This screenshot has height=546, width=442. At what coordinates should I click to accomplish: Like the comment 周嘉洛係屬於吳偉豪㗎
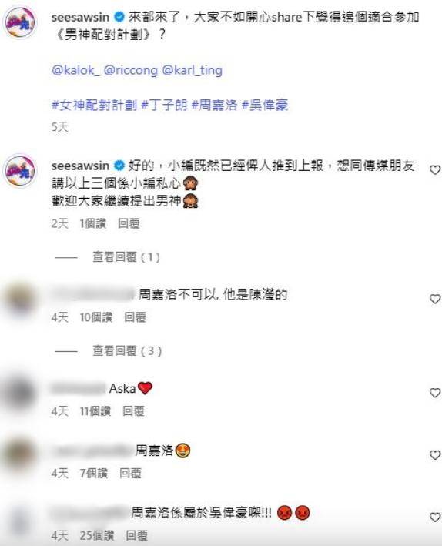pyautogui.click(x=435, y=517)
